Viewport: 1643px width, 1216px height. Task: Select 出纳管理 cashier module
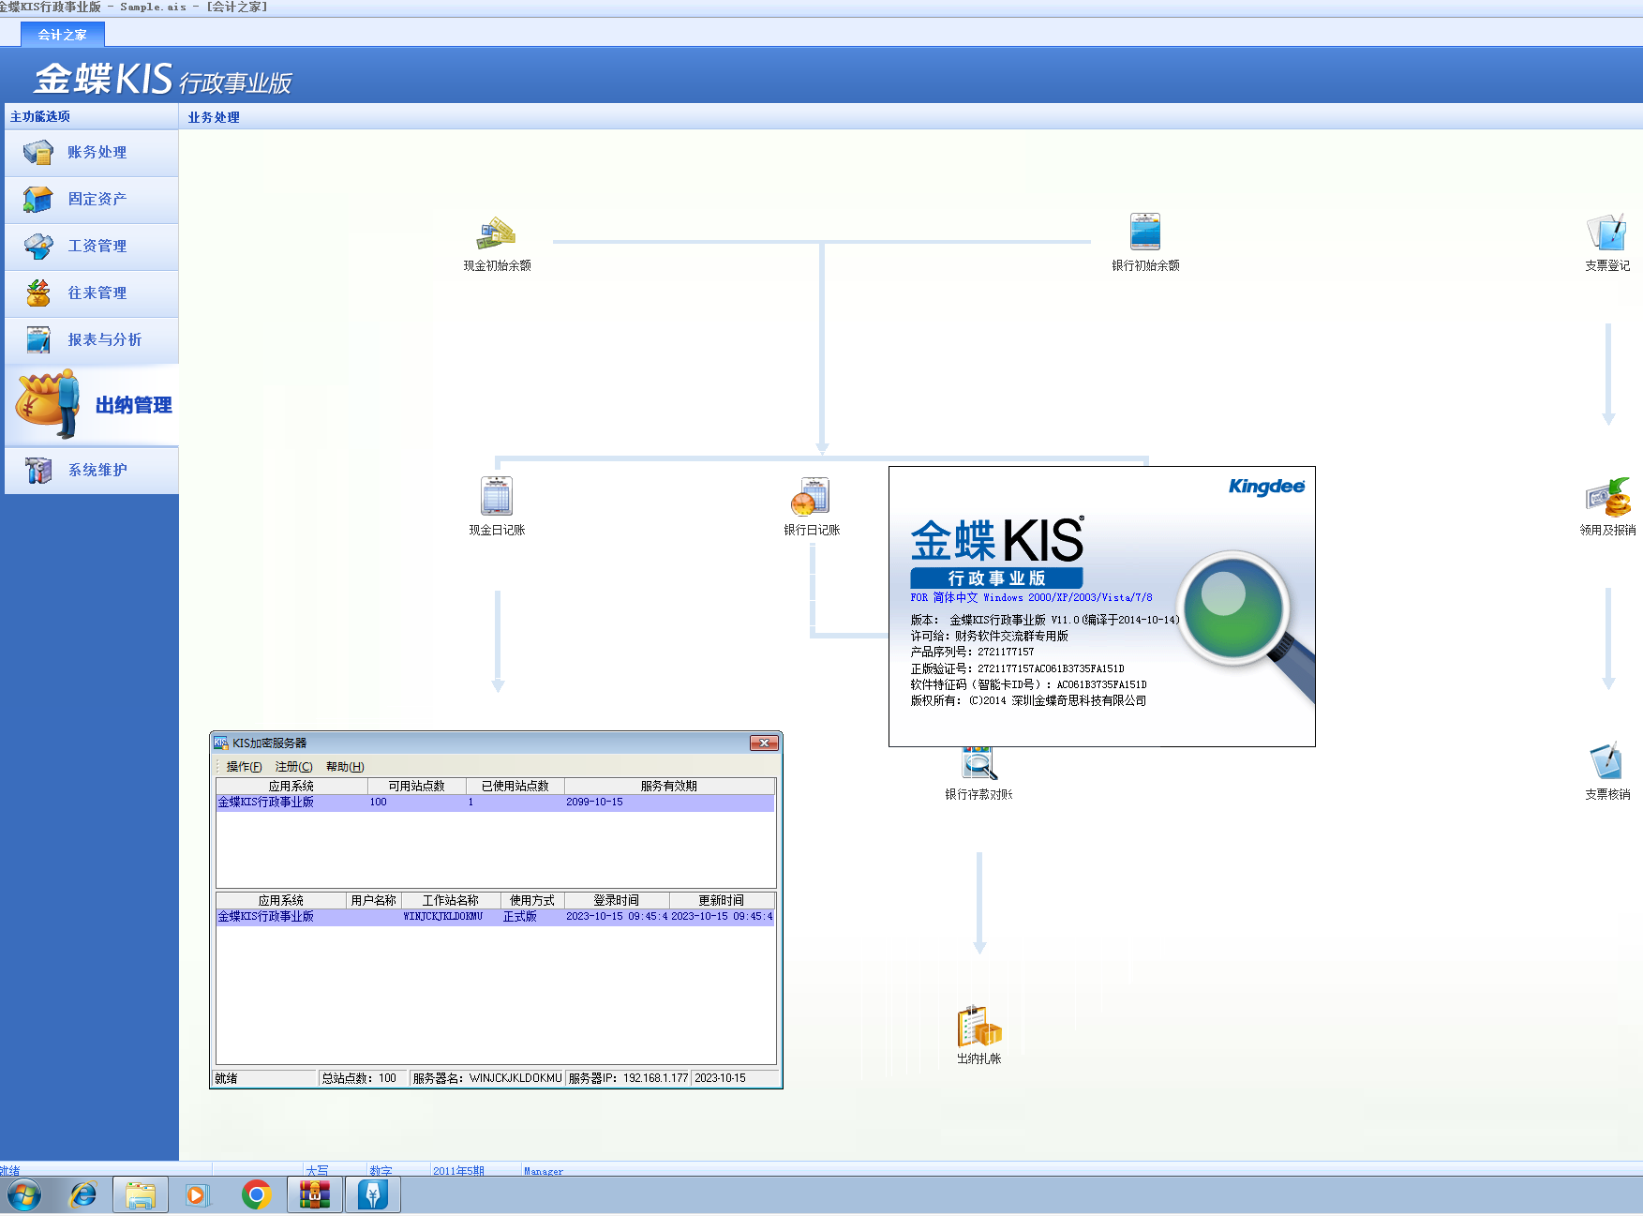point(92,405)
